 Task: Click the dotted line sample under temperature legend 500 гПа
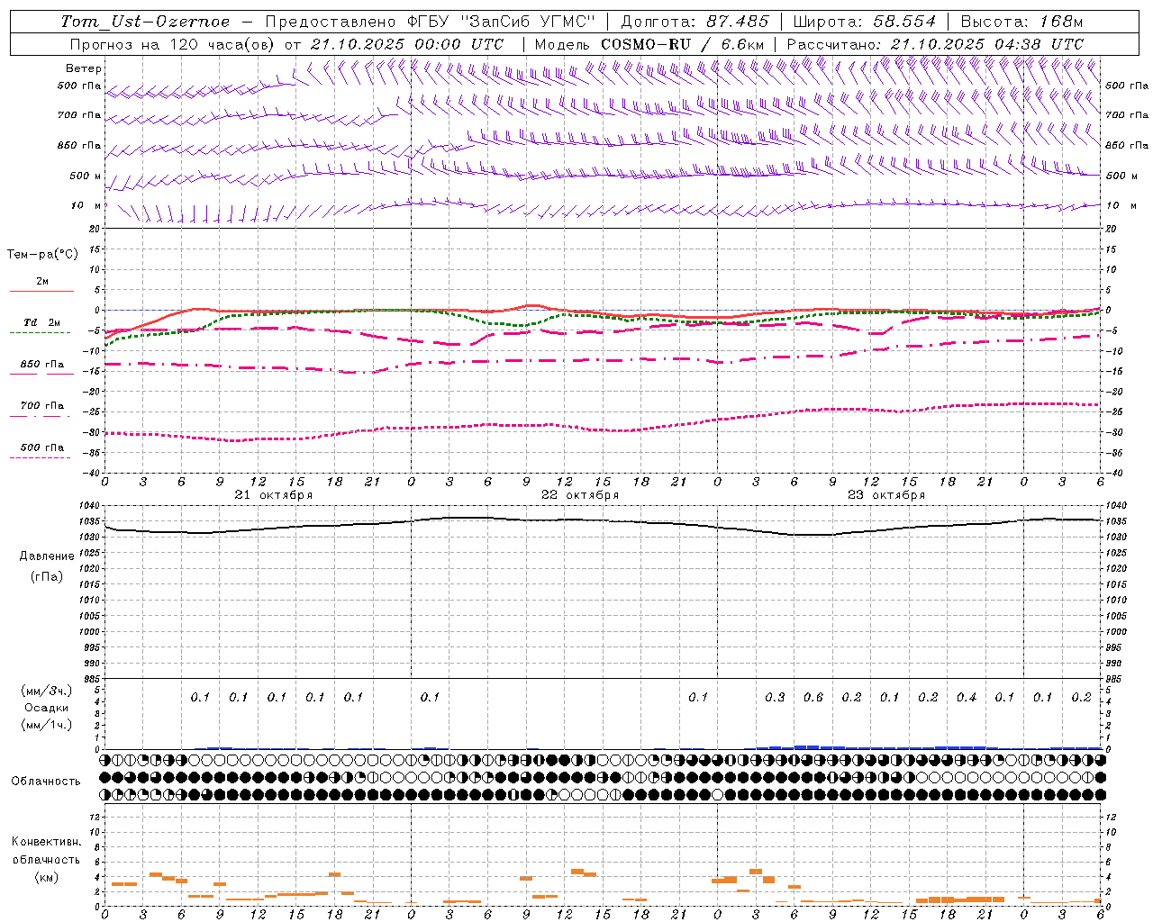[40, 458]
